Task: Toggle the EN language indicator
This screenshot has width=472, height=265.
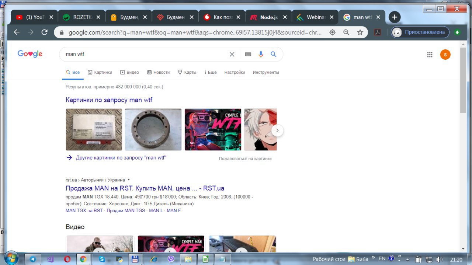Action: [x=382, y=259]
